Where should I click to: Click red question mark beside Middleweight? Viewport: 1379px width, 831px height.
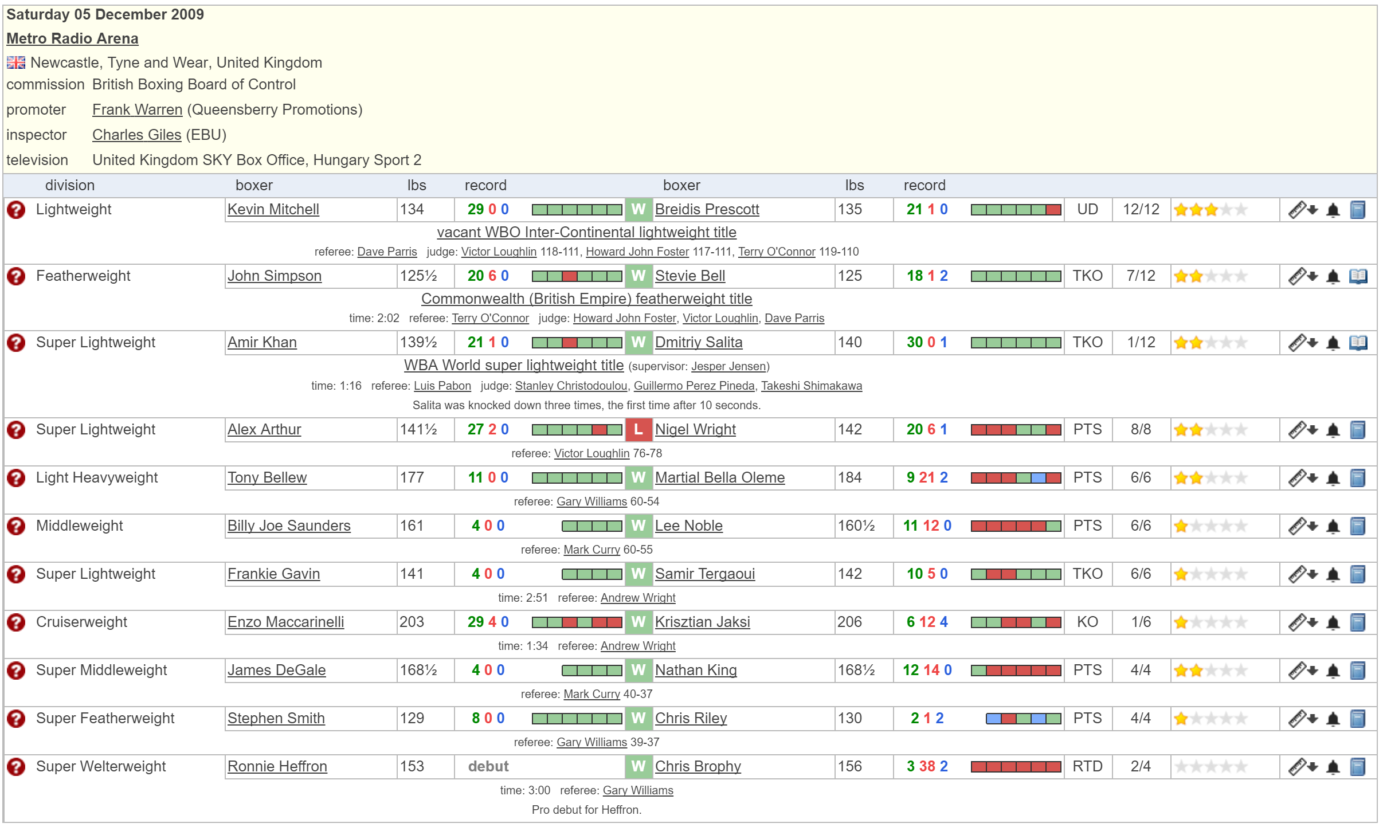pos(16,526)
